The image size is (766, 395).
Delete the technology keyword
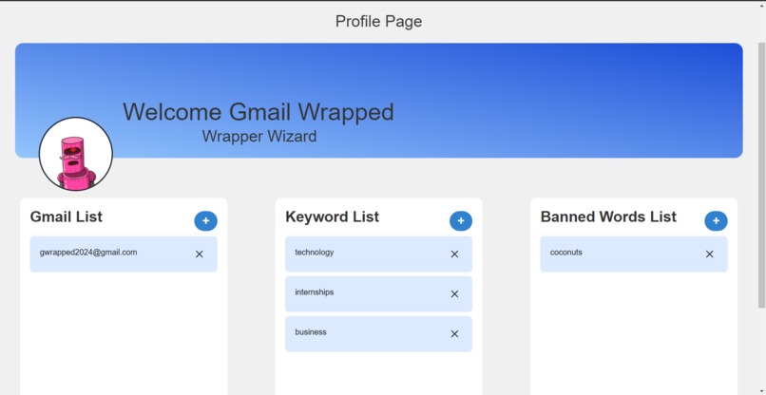click(x=454, y=254)
